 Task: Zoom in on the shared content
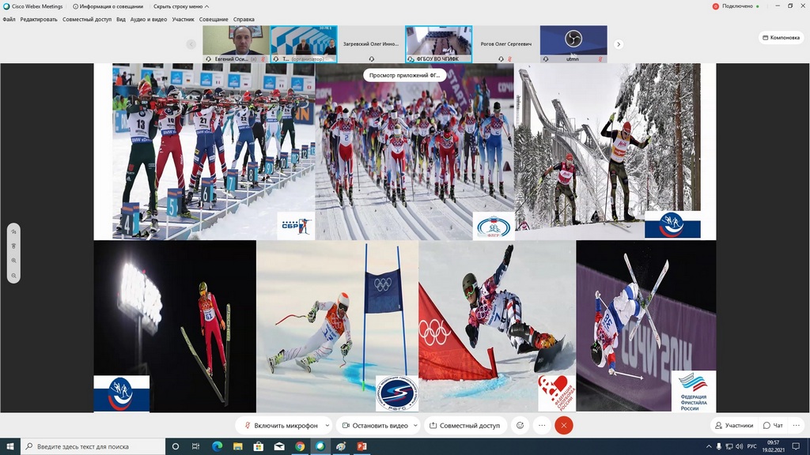pyautogui.click(x=13, y=260)
